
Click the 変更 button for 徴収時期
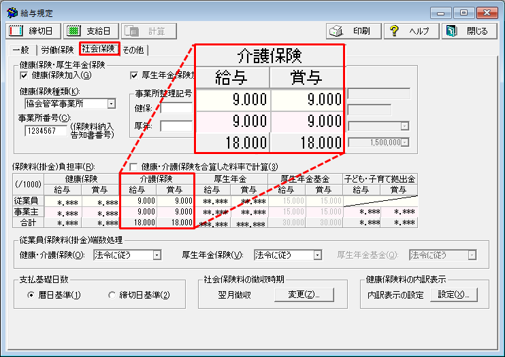[304, 295]
